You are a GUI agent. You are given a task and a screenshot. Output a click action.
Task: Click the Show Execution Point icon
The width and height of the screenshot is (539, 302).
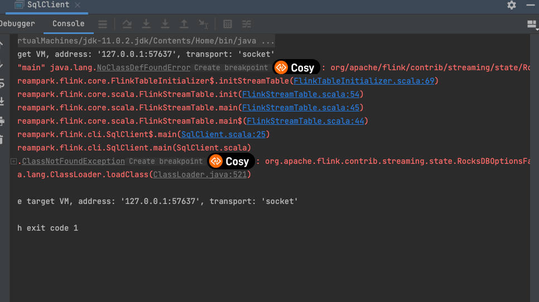(x=103, y=24)
